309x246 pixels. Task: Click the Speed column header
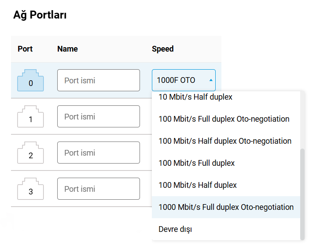pyautogui.click(x=163, y=49)
